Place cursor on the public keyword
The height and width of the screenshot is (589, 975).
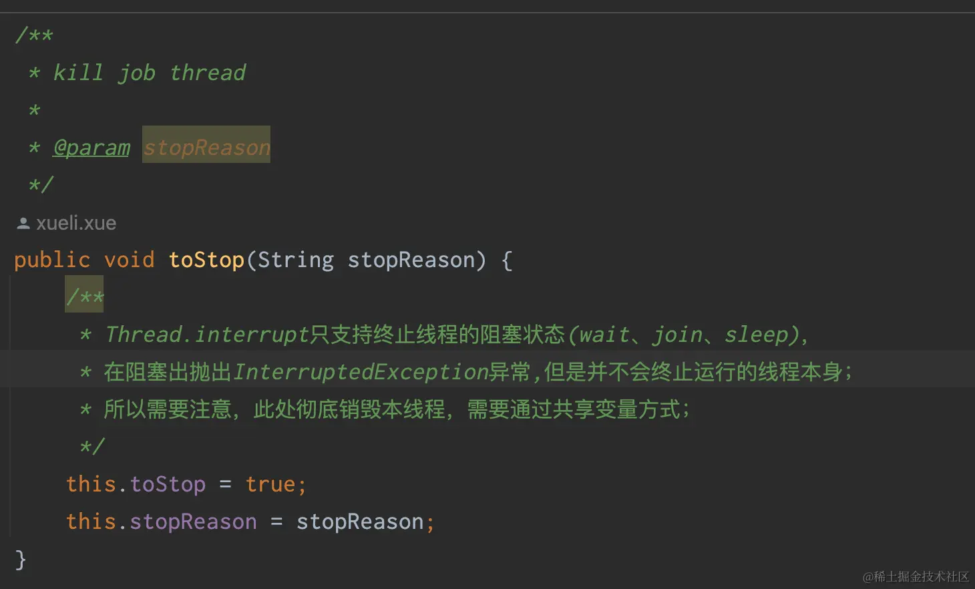pyautogui.click(x=52, y=260)
